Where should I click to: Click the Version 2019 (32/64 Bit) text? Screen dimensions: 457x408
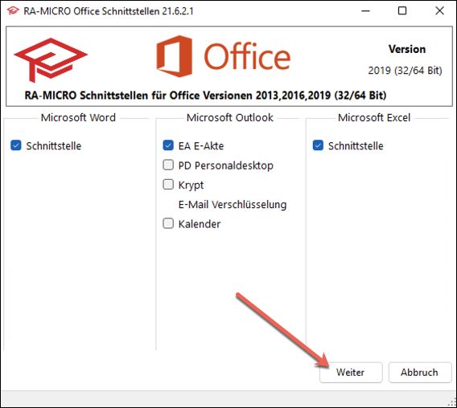(x=406, y=59)
